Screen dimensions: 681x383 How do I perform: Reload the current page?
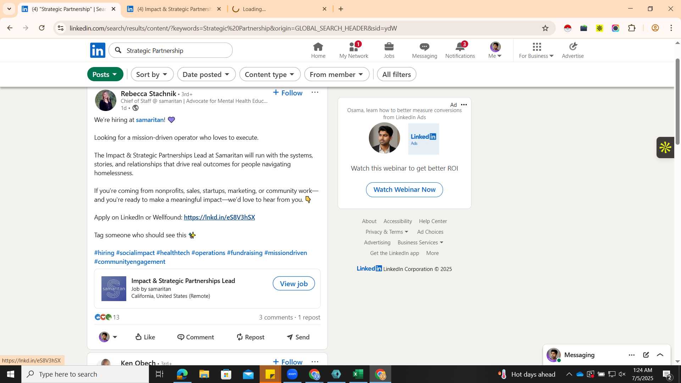coord(42,28)
